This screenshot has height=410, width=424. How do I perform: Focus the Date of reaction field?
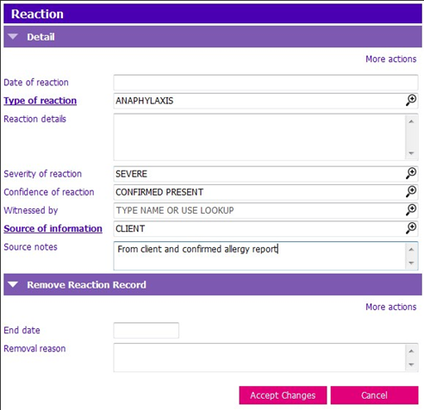click(265, 83)
